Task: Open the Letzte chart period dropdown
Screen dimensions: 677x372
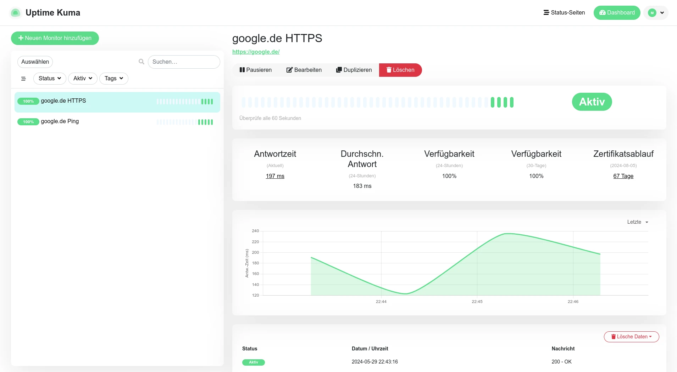Action: 638,222
